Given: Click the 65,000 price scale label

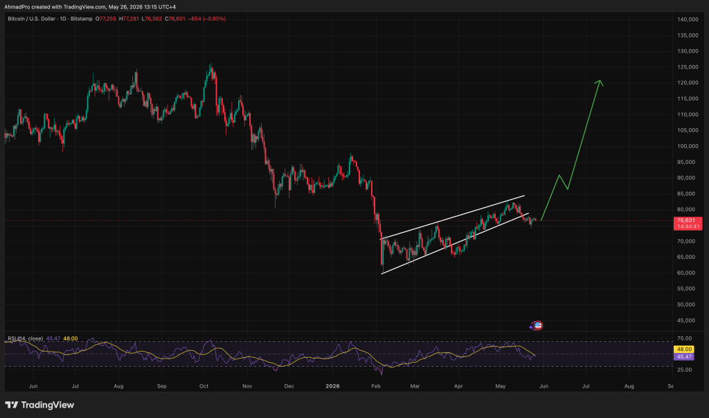Looking at the screenshot, I should [686, 257].
